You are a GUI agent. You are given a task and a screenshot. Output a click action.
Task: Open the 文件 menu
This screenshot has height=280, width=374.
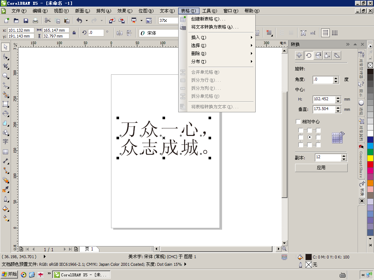(x=19, y=11)
